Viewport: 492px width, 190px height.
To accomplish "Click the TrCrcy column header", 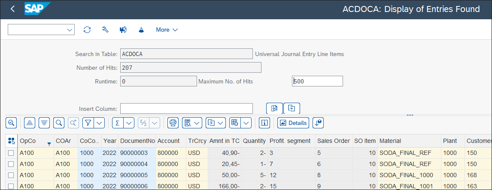I will (x=197, y=141).
